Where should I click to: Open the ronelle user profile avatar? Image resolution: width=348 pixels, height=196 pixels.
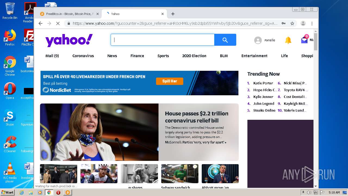point(258,40)
